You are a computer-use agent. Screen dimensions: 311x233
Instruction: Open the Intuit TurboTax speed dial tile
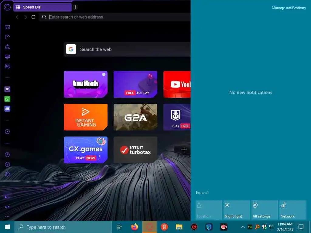[x=135, y=150]
